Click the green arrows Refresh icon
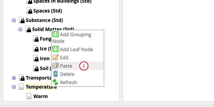The width and height of the screenshot is (214, 107). [x=56, y=82]
